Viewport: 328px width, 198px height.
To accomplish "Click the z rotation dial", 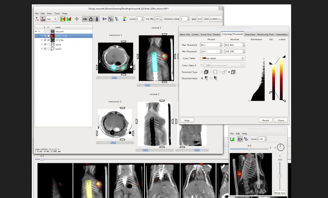I will 281,147.
